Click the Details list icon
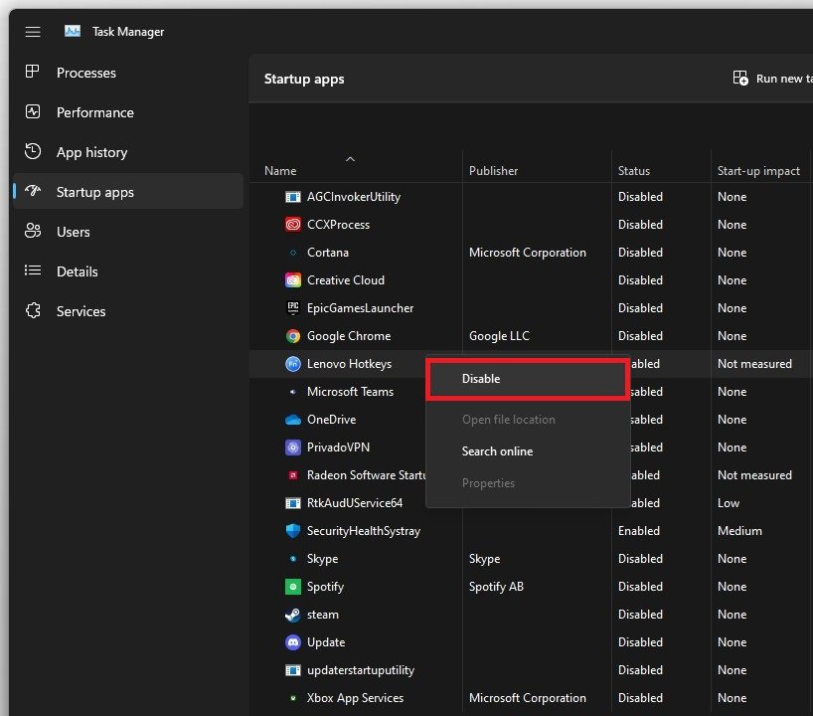The height and width of the screenshot is (716, 813). tap(33, 271)
